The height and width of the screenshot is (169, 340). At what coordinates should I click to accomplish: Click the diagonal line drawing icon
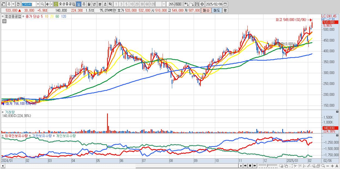[x=309, y=166]
